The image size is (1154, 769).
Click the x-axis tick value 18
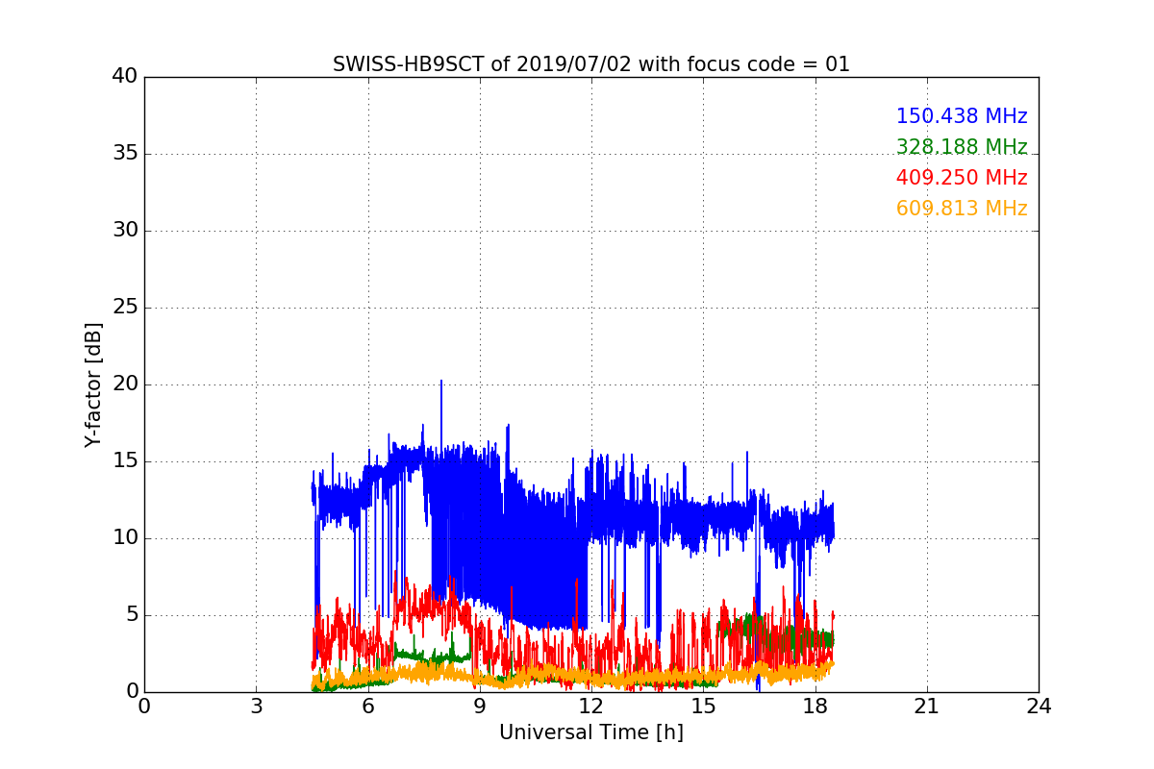(815, 706)
